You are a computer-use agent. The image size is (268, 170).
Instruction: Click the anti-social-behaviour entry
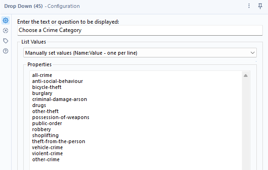[x=57, y=81]
